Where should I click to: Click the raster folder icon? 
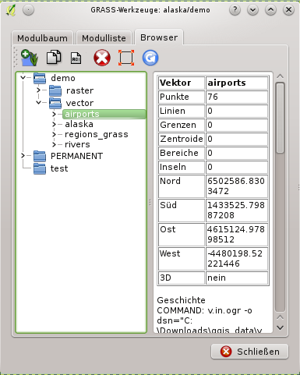click(55, 90)
